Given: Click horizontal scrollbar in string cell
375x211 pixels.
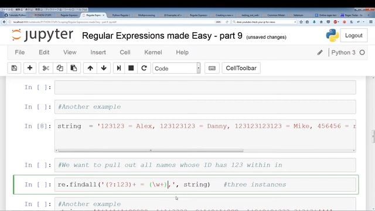Looking at the screenshot, I should 151,151.
